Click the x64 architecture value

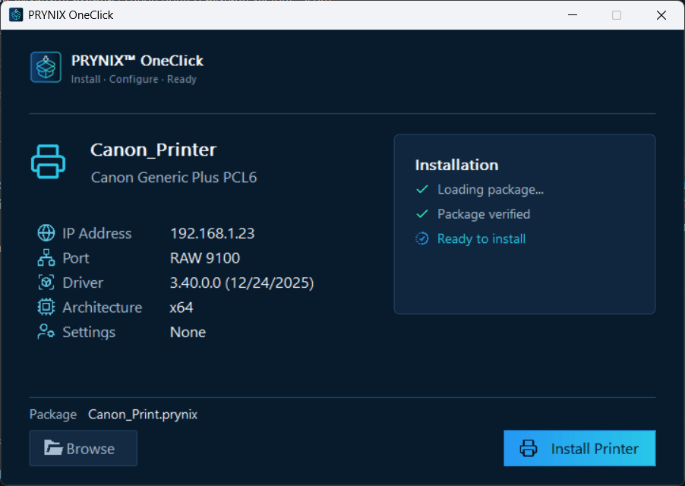[182, 308]
